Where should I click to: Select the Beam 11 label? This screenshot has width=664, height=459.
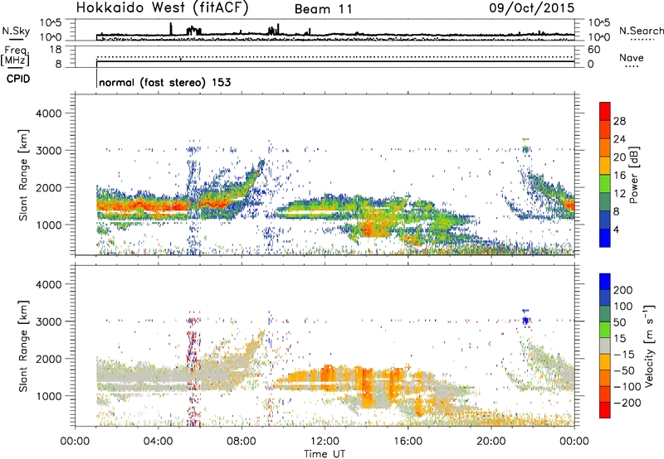324,9
